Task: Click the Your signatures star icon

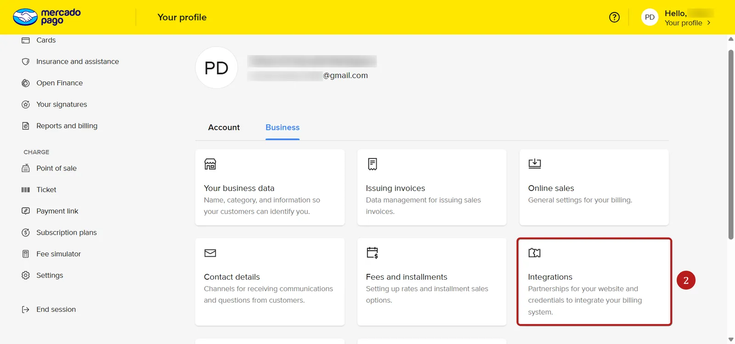Action: pos(26,104)
